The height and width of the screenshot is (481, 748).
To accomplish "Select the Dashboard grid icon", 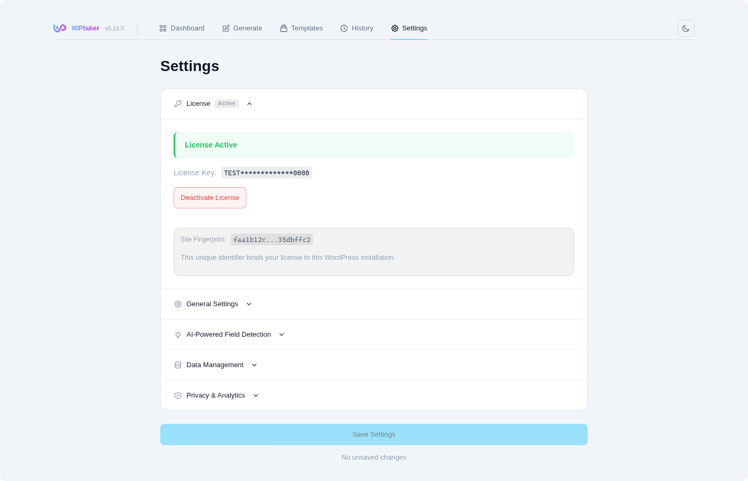I will pos(162,28).
